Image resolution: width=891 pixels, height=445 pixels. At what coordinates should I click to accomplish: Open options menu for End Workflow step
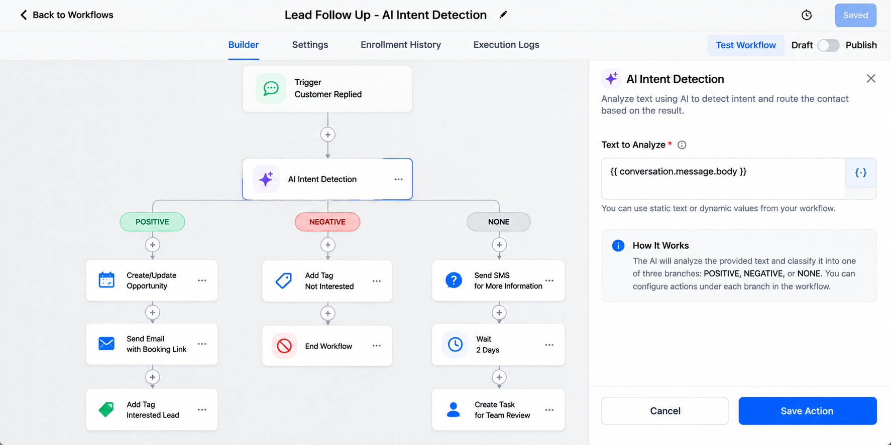coord(377,346)
